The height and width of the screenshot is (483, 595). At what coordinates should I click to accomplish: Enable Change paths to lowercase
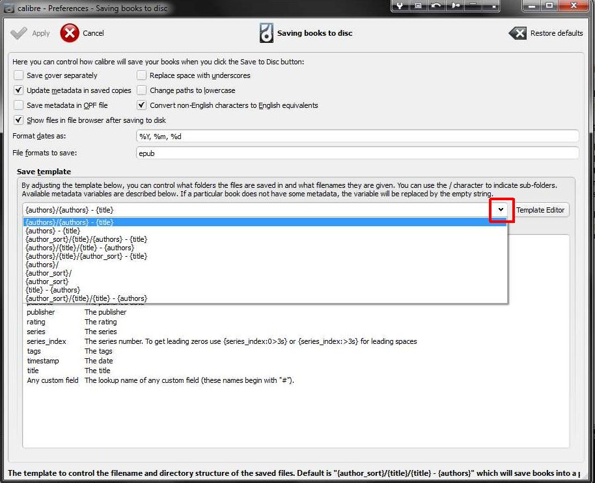pos(141,90)
